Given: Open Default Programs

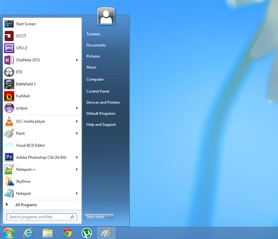Looking at the screenshot, I should point(101,113).
